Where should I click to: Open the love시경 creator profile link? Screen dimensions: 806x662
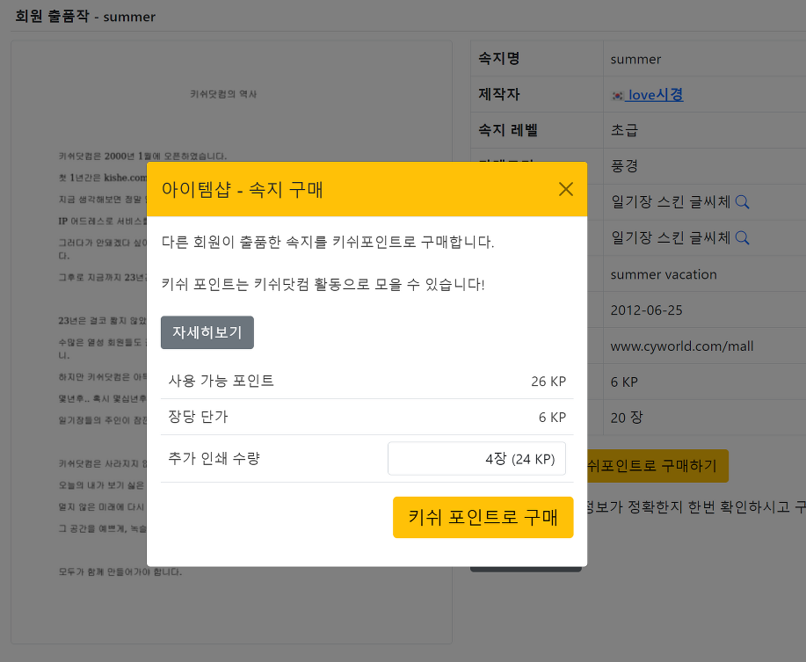[655, 95]
